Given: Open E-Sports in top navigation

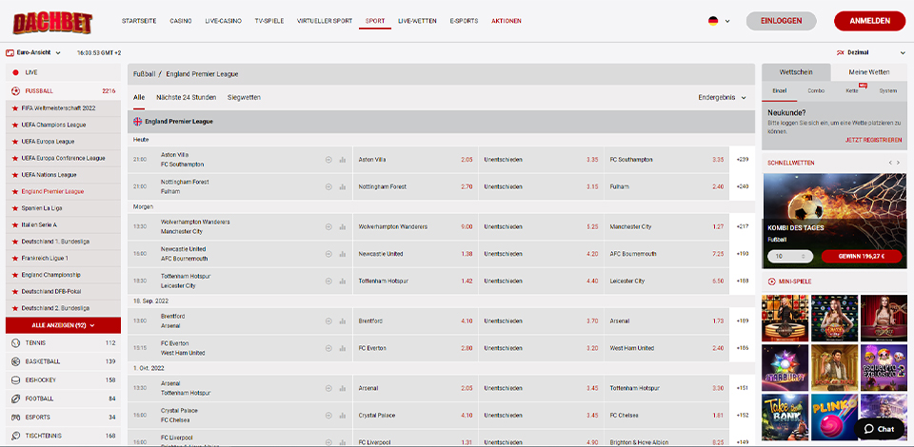Looking at the screenshot, I should coord(464,21).
